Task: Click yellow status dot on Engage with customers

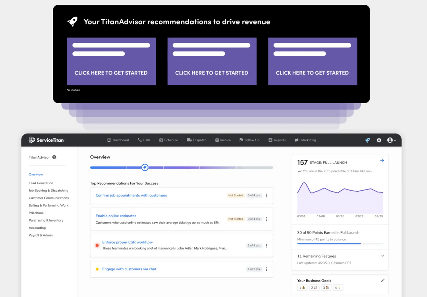Action: coord(97,269)
